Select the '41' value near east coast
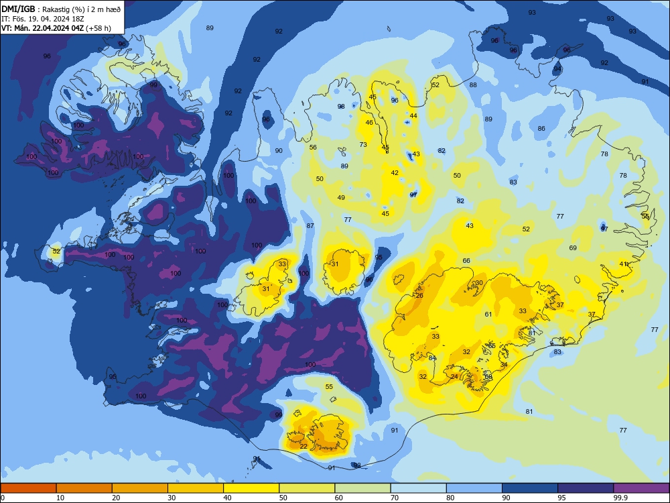The image size is (670, 503). [x=623, y=264]
